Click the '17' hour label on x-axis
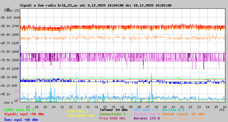Screen dimensions: 228x122 tap(28, 107)
